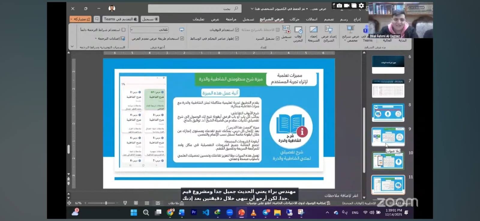This screenshot has height=221, width=480.
Task: Open the monitor selection dropdown set to automatic
Action: pos(149,30)
